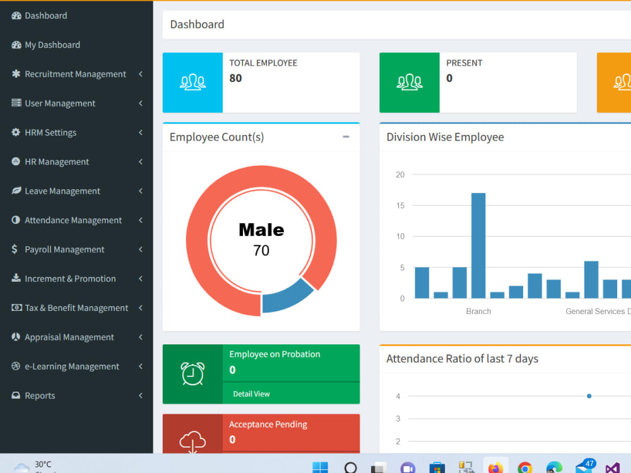
Task: Open Google Chrome from the taskbar
Action: coord(525,468)
